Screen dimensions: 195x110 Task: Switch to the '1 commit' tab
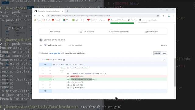pos(55,32)
